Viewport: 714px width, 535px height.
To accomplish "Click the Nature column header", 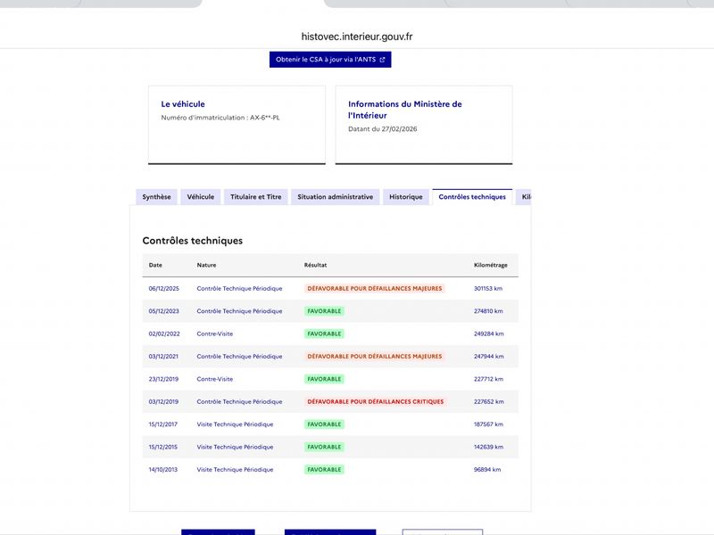I will [206, 265].
